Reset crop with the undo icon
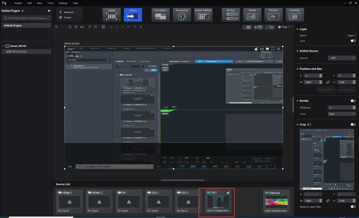359x218 pixels. [309, 124]
